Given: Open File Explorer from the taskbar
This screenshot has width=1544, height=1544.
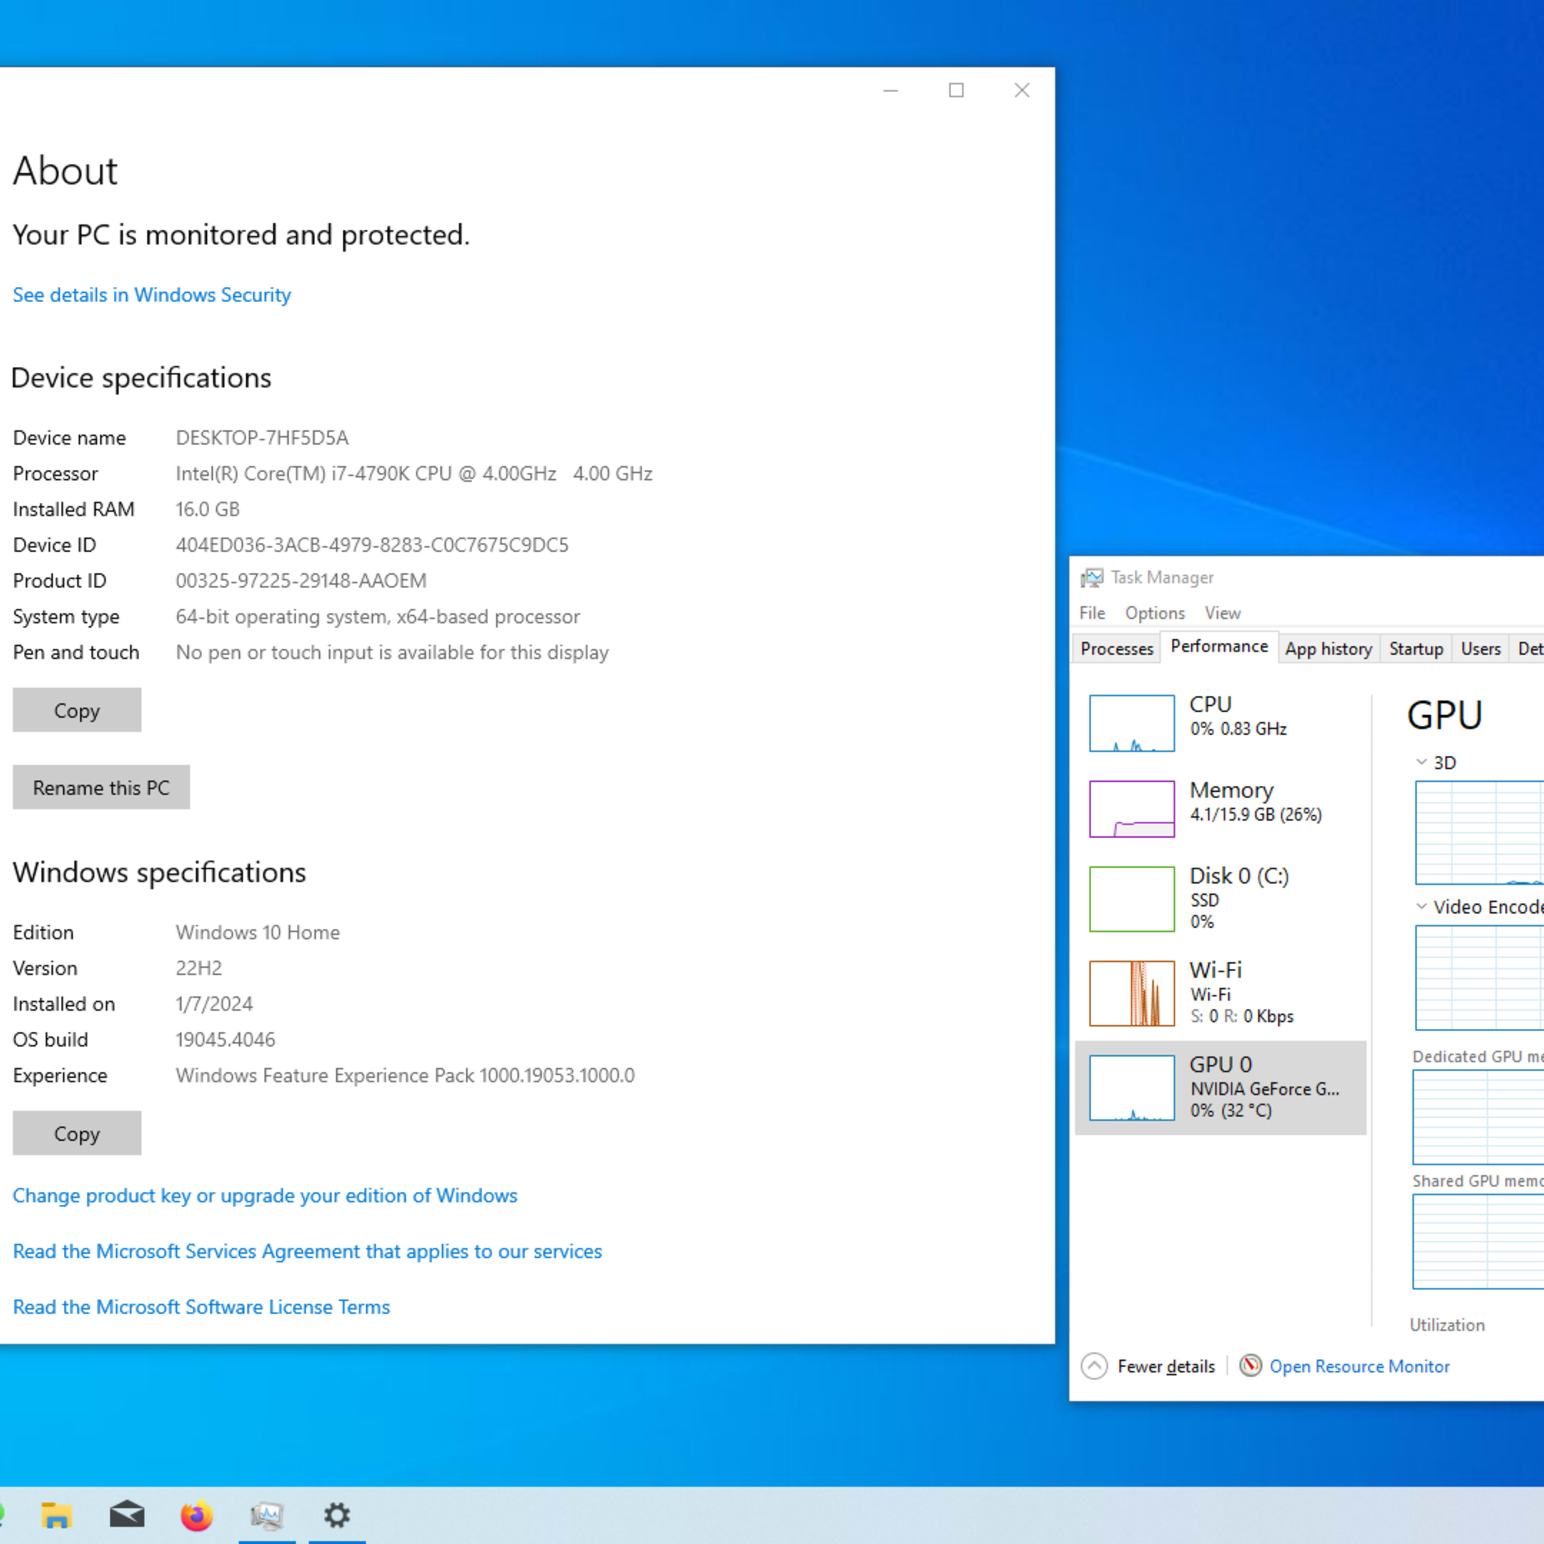Looking at the screenshot, I should click(57, 1514).
